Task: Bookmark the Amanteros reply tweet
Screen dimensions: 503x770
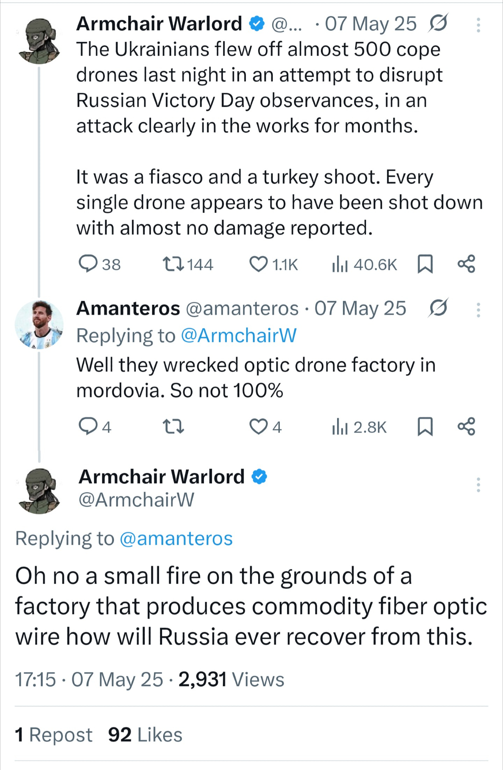Action: tap(425, 427)
